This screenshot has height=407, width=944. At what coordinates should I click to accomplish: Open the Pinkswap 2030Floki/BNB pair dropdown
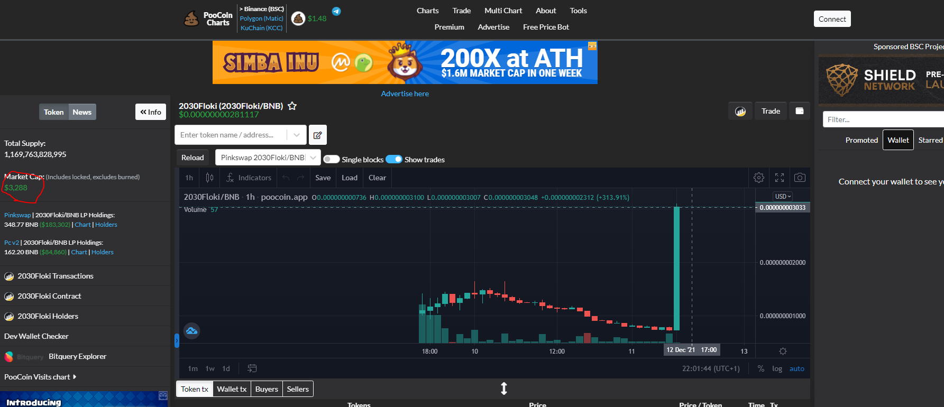click(x=268, y=158)
